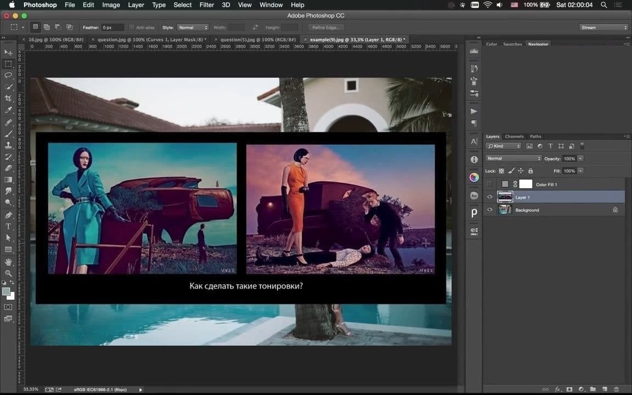Select the Clone Stamp tool
This screenshot has width=632, height=395.
8,145
